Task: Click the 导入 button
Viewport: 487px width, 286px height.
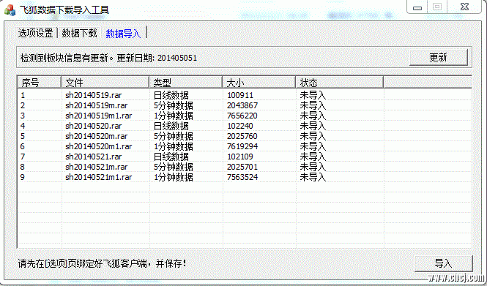Action: tap(444, 263)
